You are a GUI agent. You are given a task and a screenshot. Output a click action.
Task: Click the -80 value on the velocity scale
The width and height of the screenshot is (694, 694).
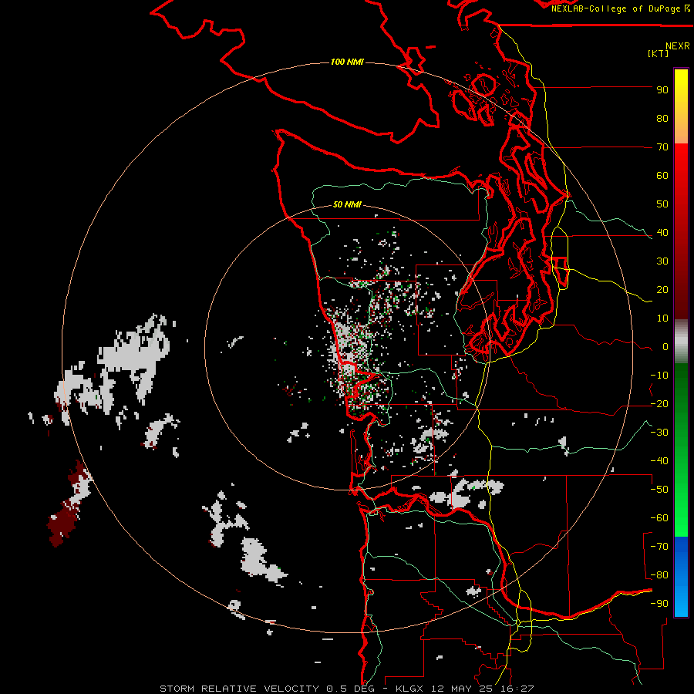tap(659, 575)
